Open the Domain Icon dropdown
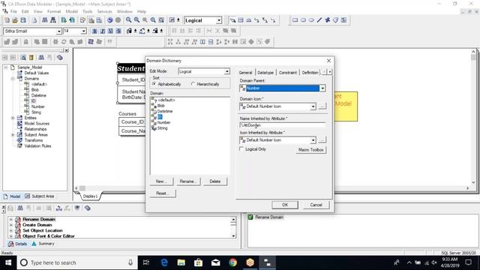The height and width of the screenshot is (270, 480). pos(313,106)
